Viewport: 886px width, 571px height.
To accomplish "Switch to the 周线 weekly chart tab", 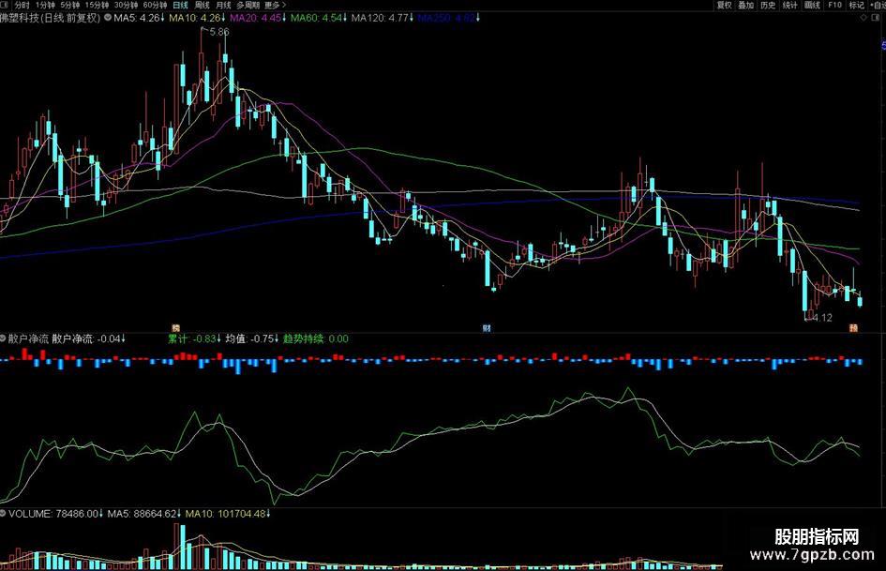I will tap(203, 5).
